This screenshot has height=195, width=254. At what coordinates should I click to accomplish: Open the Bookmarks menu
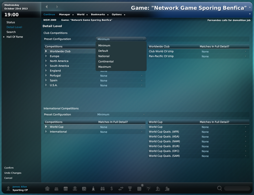point(99,15)
